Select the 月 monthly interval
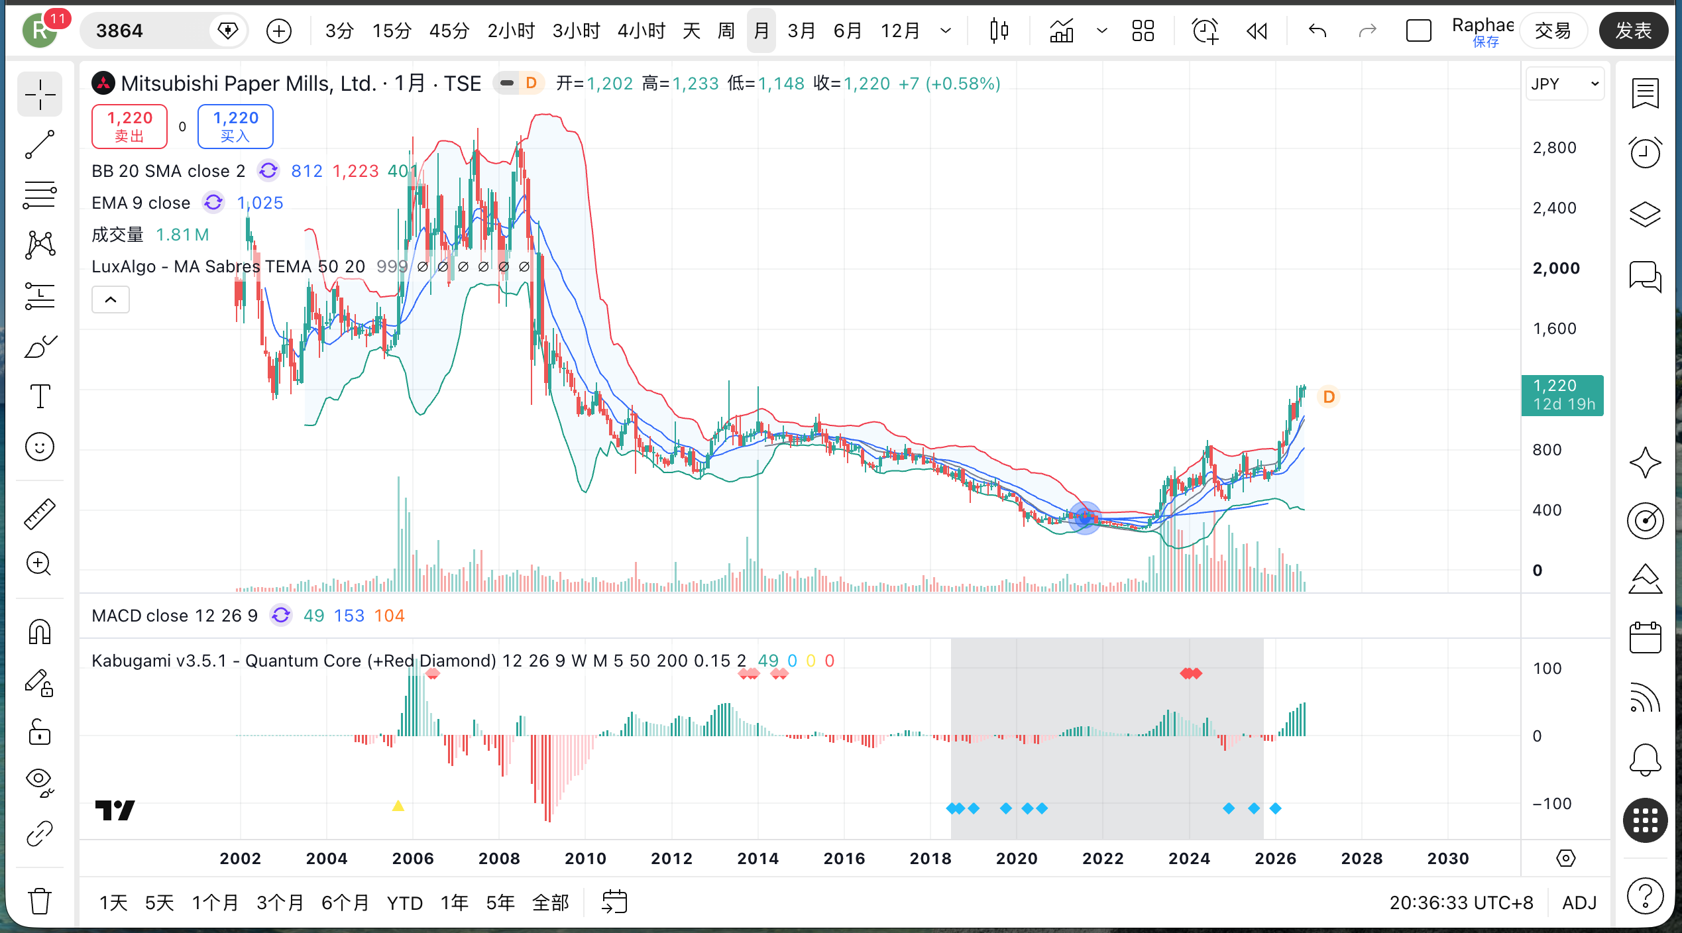Screen dimensions: 1682x933 coord(761,31)
